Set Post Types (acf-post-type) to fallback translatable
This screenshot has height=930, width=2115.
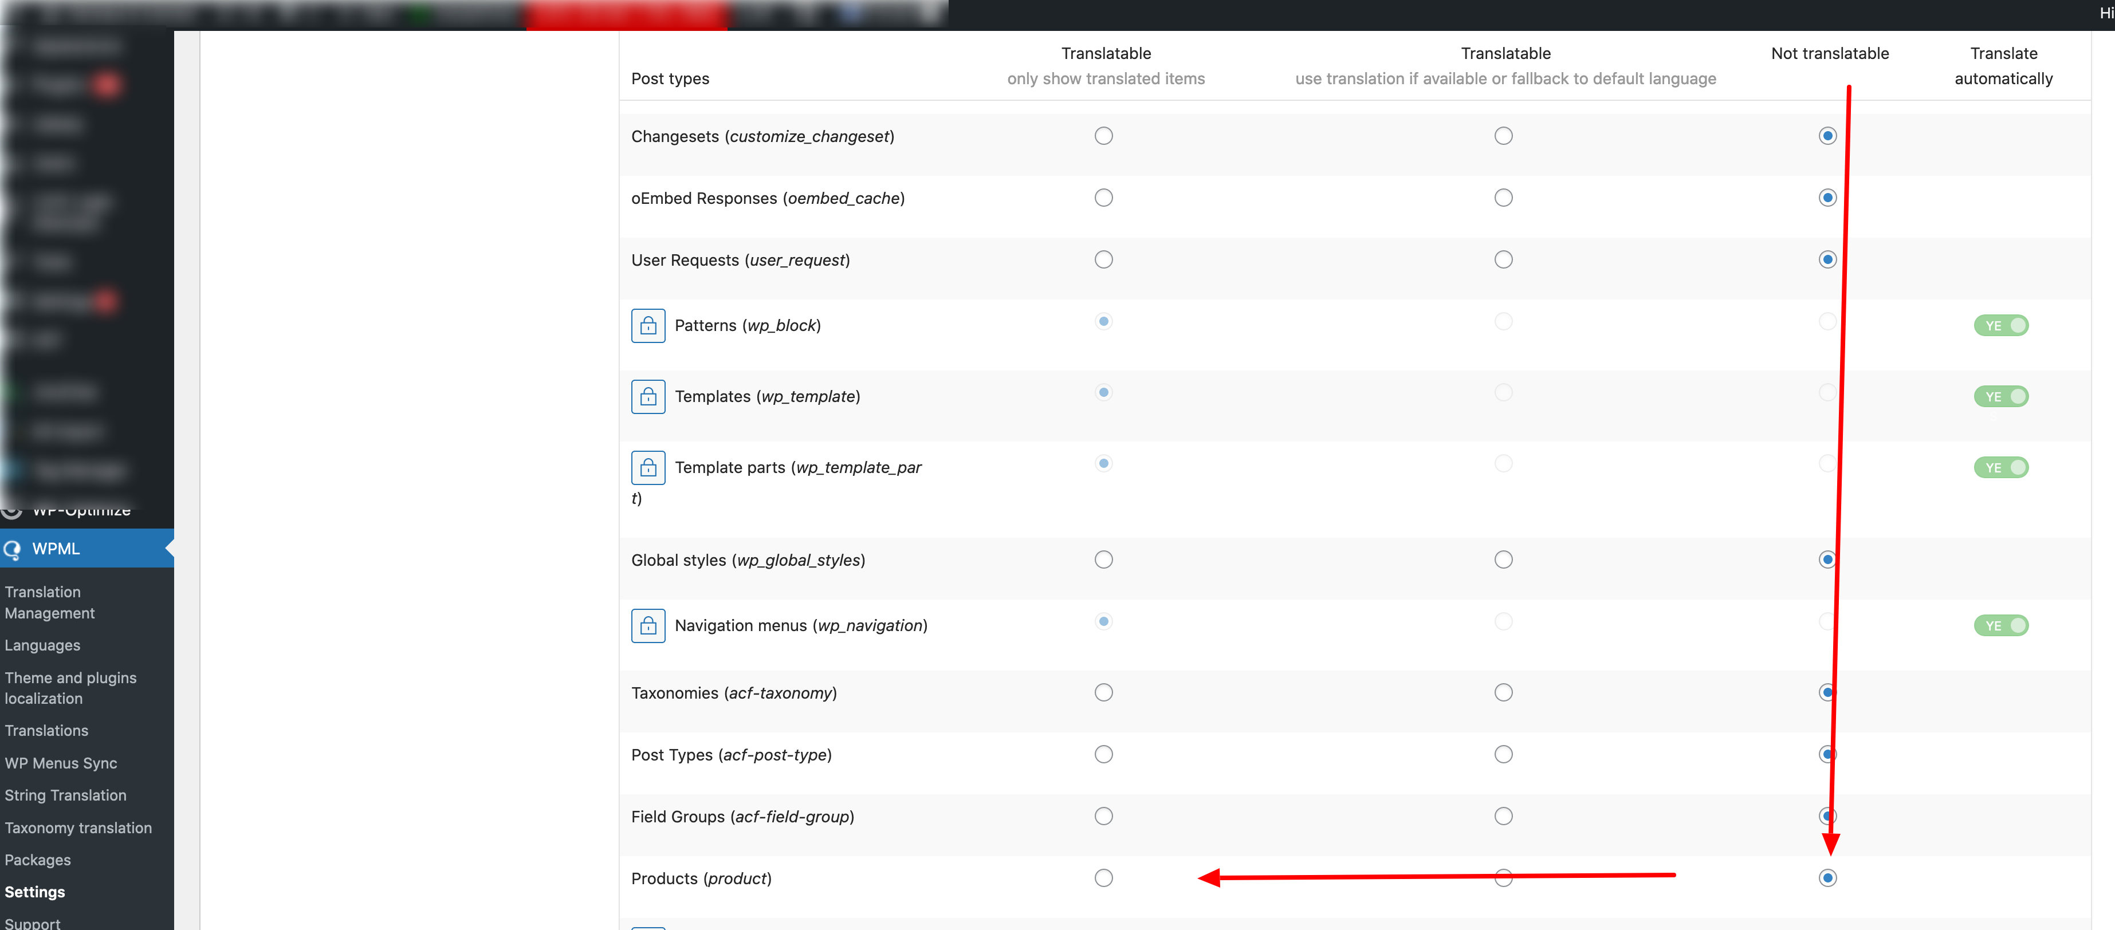click(1503, 754)
